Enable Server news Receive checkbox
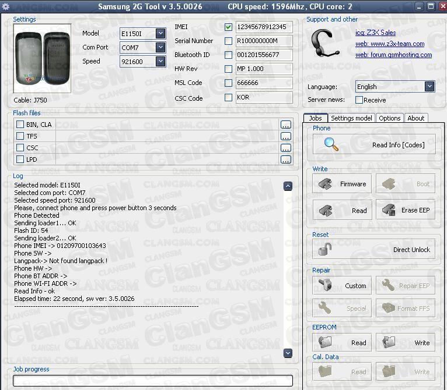 click(x=359, y=100)
